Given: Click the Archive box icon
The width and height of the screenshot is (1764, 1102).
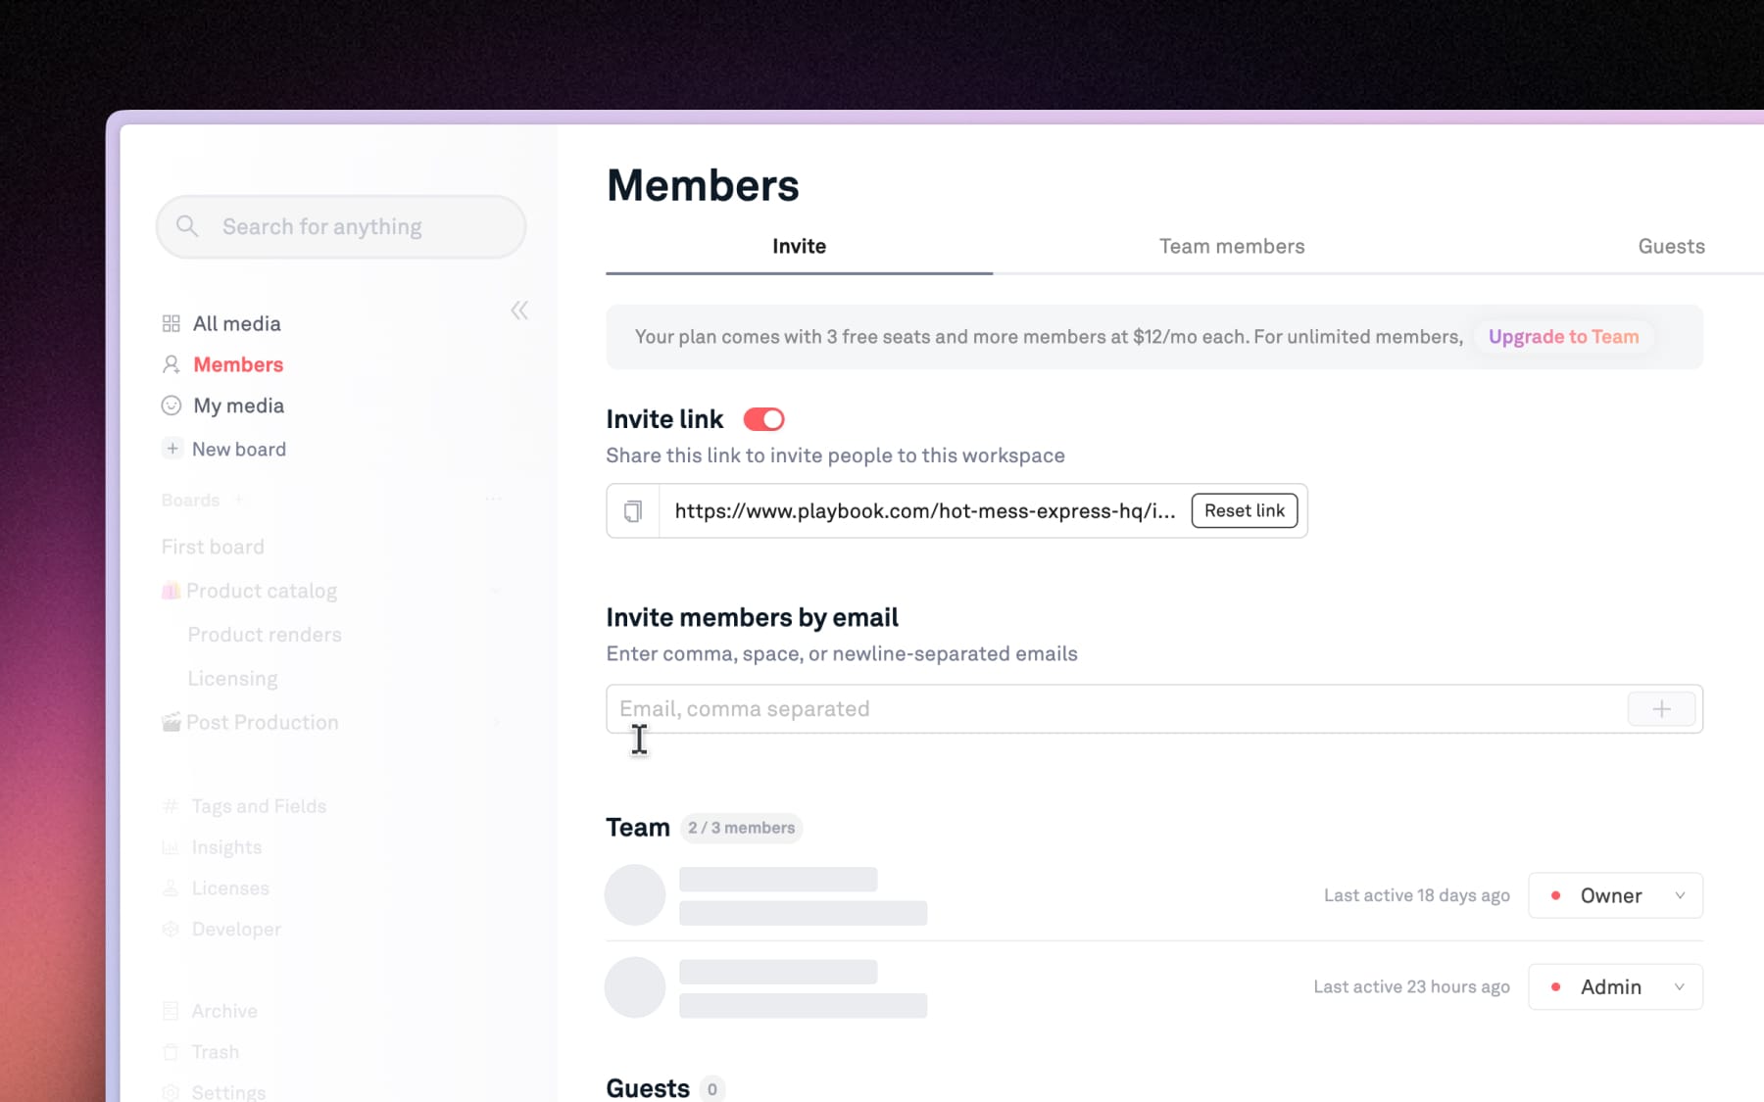Looking at the screenshot, I should tap(171, 1011).
